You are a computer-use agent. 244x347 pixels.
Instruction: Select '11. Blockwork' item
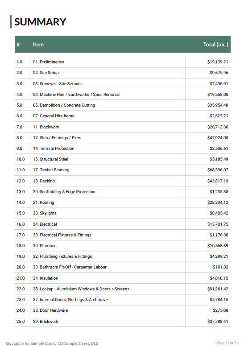tap(46, 127)
